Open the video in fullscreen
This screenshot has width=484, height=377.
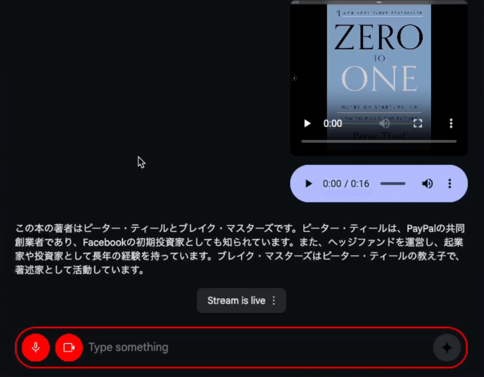pos(418,123)
